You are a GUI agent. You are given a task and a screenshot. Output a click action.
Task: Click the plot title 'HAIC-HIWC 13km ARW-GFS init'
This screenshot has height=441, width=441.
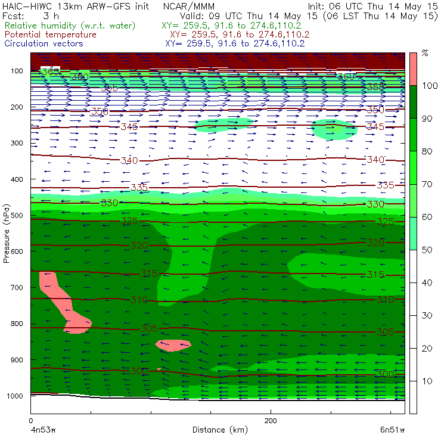[75, 6]
